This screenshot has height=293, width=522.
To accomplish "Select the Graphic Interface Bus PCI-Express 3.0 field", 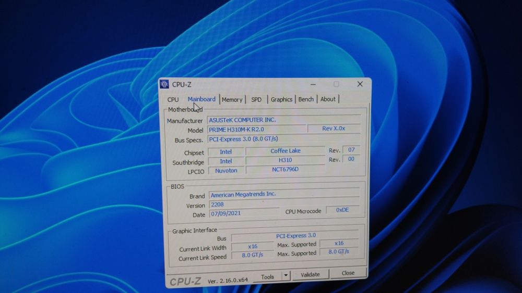I will coord(295,236).
